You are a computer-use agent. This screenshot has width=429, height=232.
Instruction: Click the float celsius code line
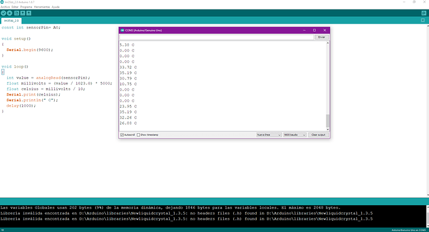tap(45, 89)
